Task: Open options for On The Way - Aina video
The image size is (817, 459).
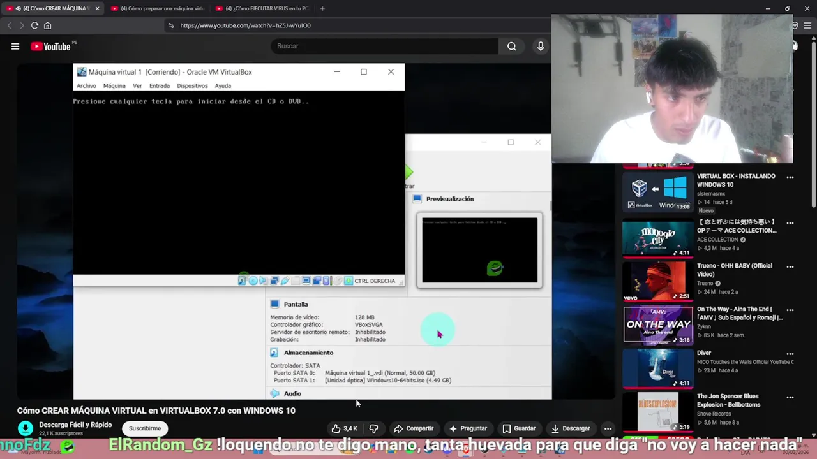Action: (x=790, y=310)
